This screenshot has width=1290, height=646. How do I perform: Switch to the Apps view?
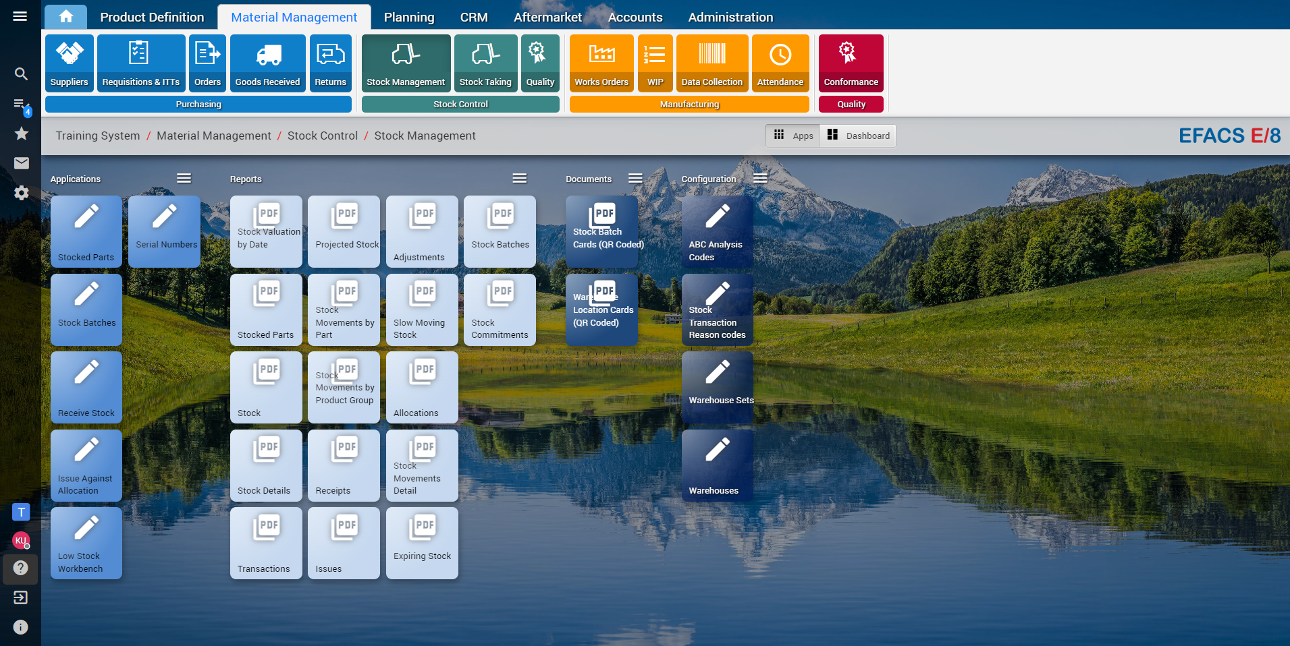pyautogui.click(x=792, y=136)
